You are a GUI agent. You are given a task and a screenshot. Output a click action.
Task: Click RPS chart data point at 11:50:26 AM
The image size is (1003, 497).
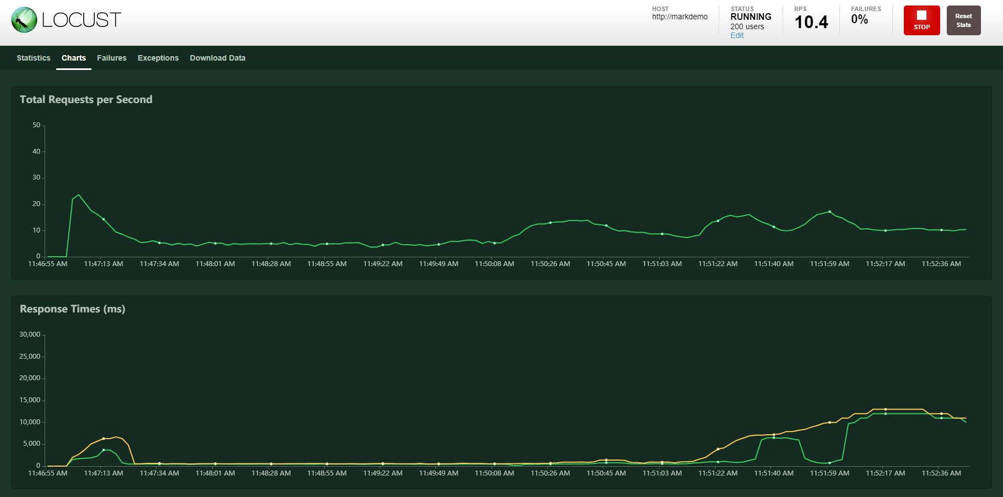click(551, 223)
